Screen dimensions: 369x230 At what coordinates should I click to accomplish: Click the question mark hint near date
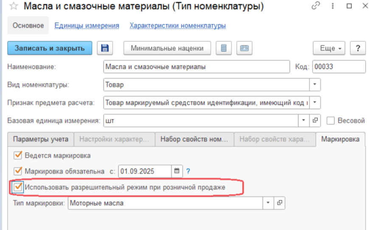point(188,171)
